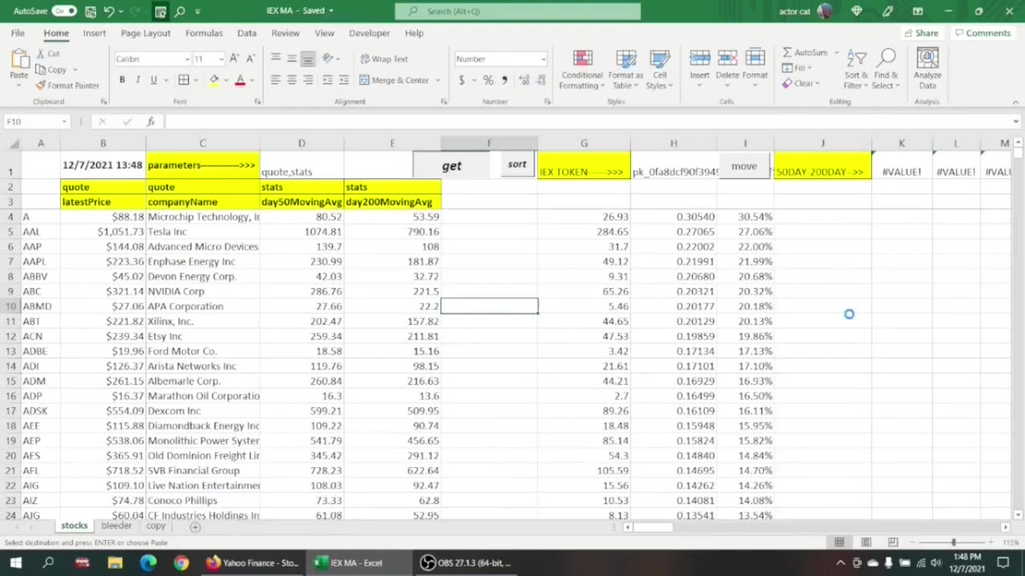Image resolution: width=1025 pixels, height=576 pixels.
Task: Apply italic formatting with I icon
Action: point(138,80)
